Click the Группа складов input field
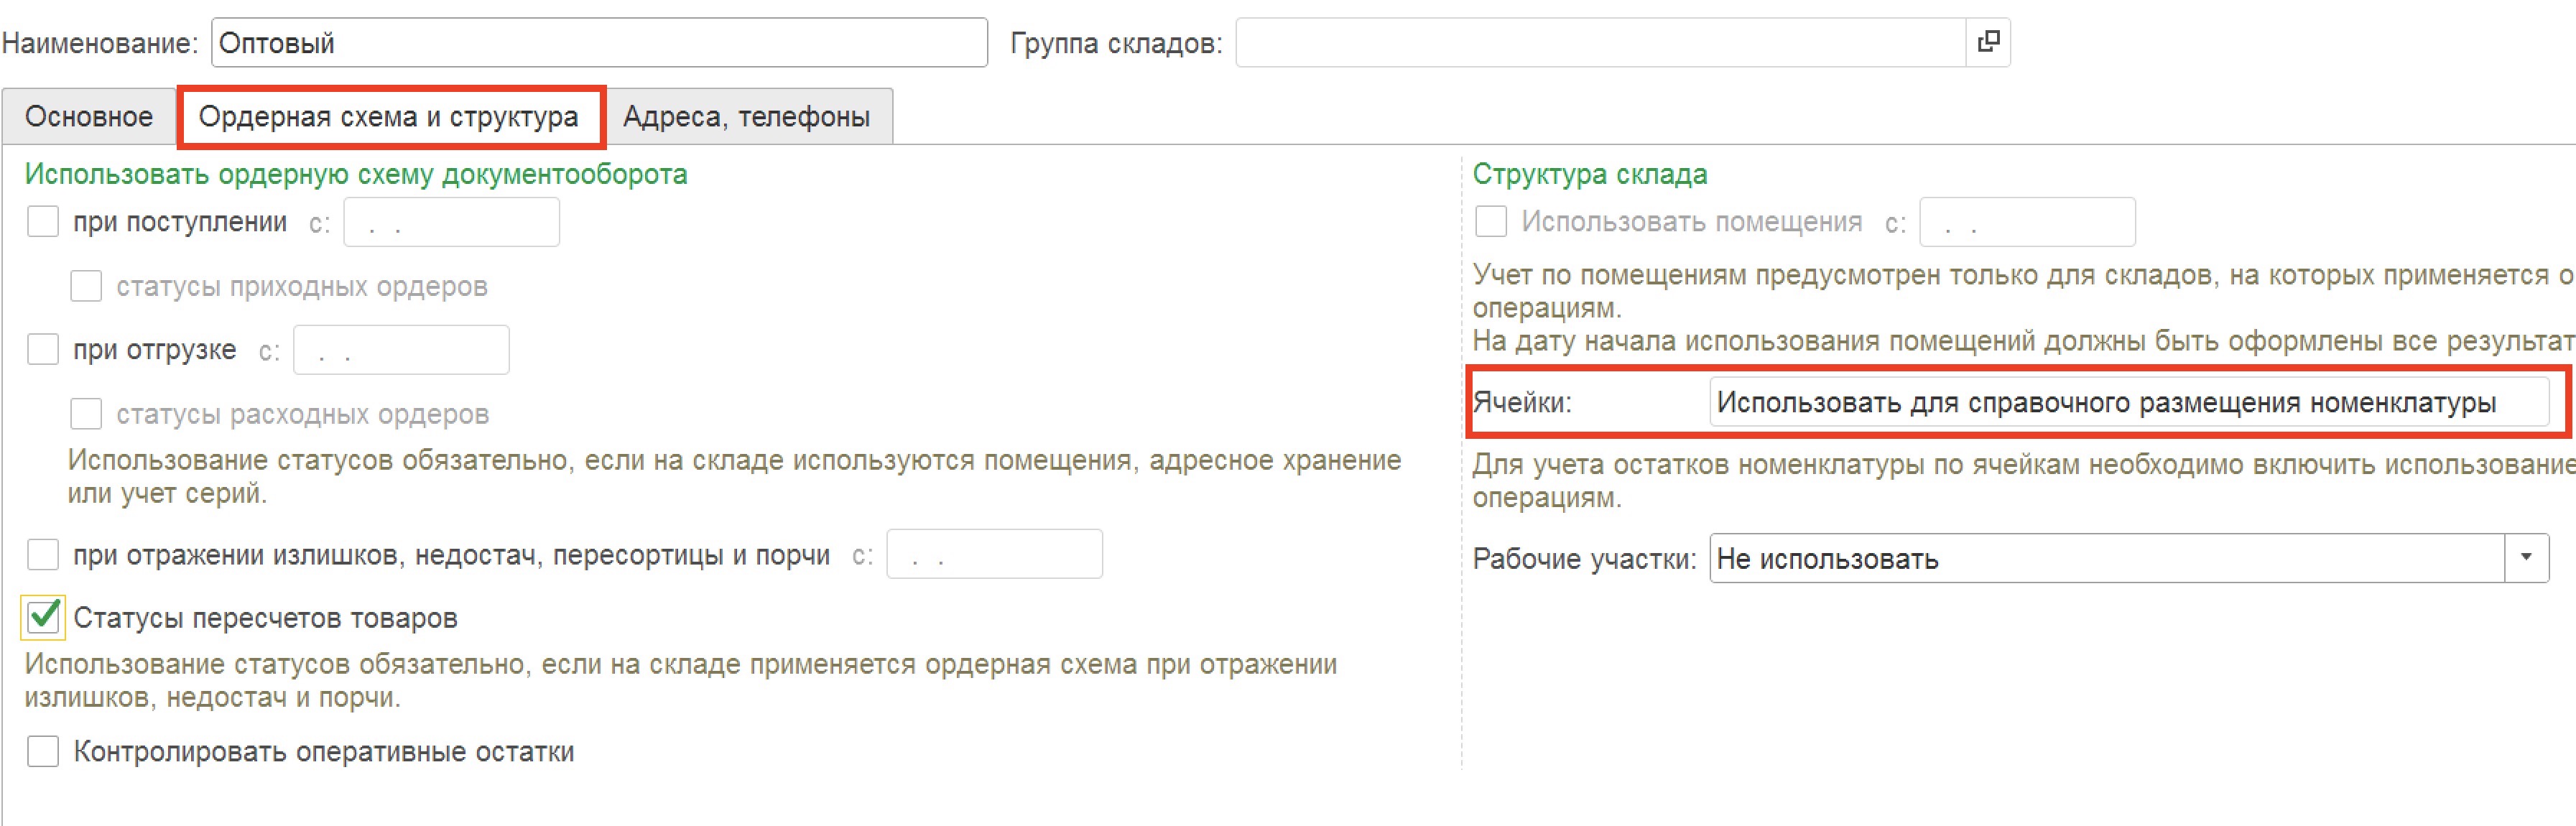This screenshot has height=826, width=2576. pyautogui.click(x=1601, y=43)
